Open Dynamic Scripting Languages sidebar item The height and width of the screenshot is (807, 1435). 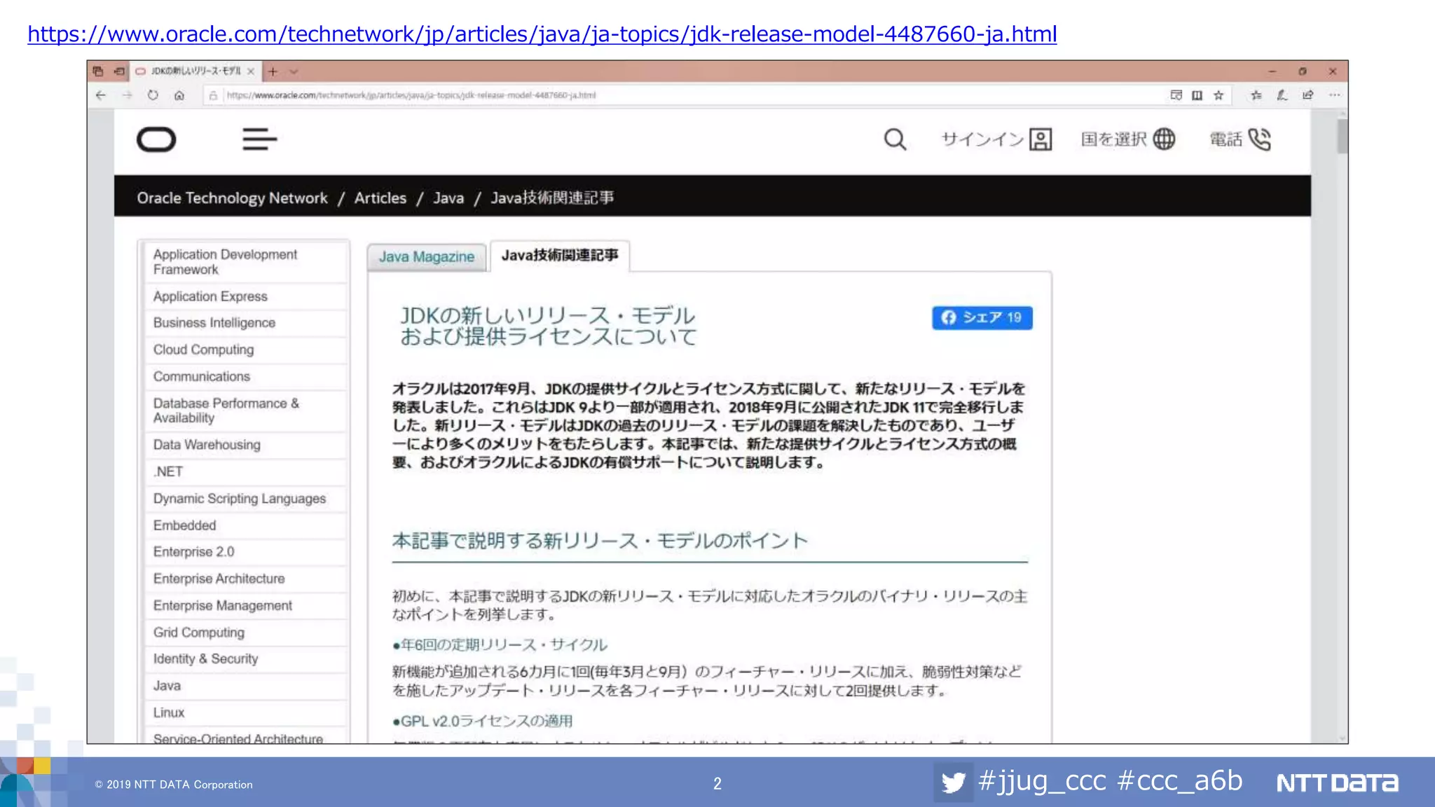point(245,499)
